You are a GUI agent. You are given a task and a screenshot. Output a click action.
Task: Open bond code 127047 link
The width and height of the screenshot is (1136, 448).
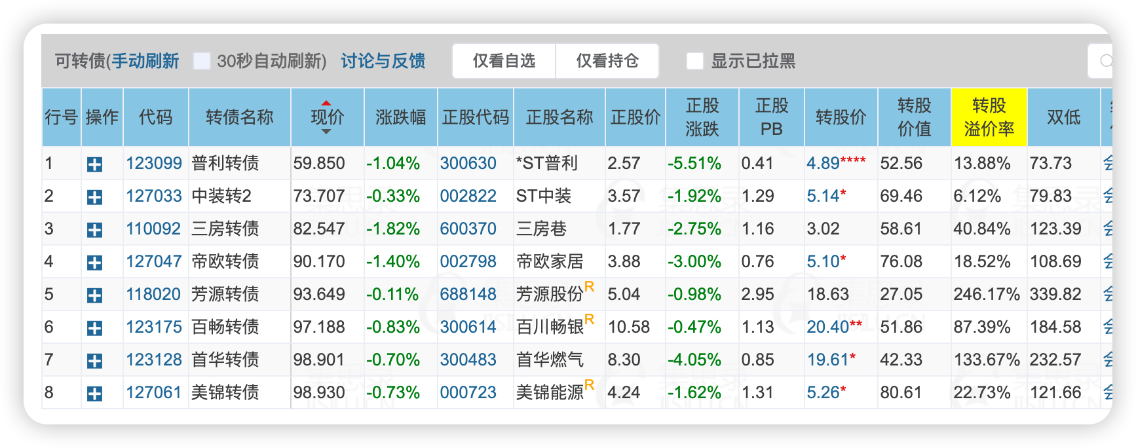pos(154,261)
